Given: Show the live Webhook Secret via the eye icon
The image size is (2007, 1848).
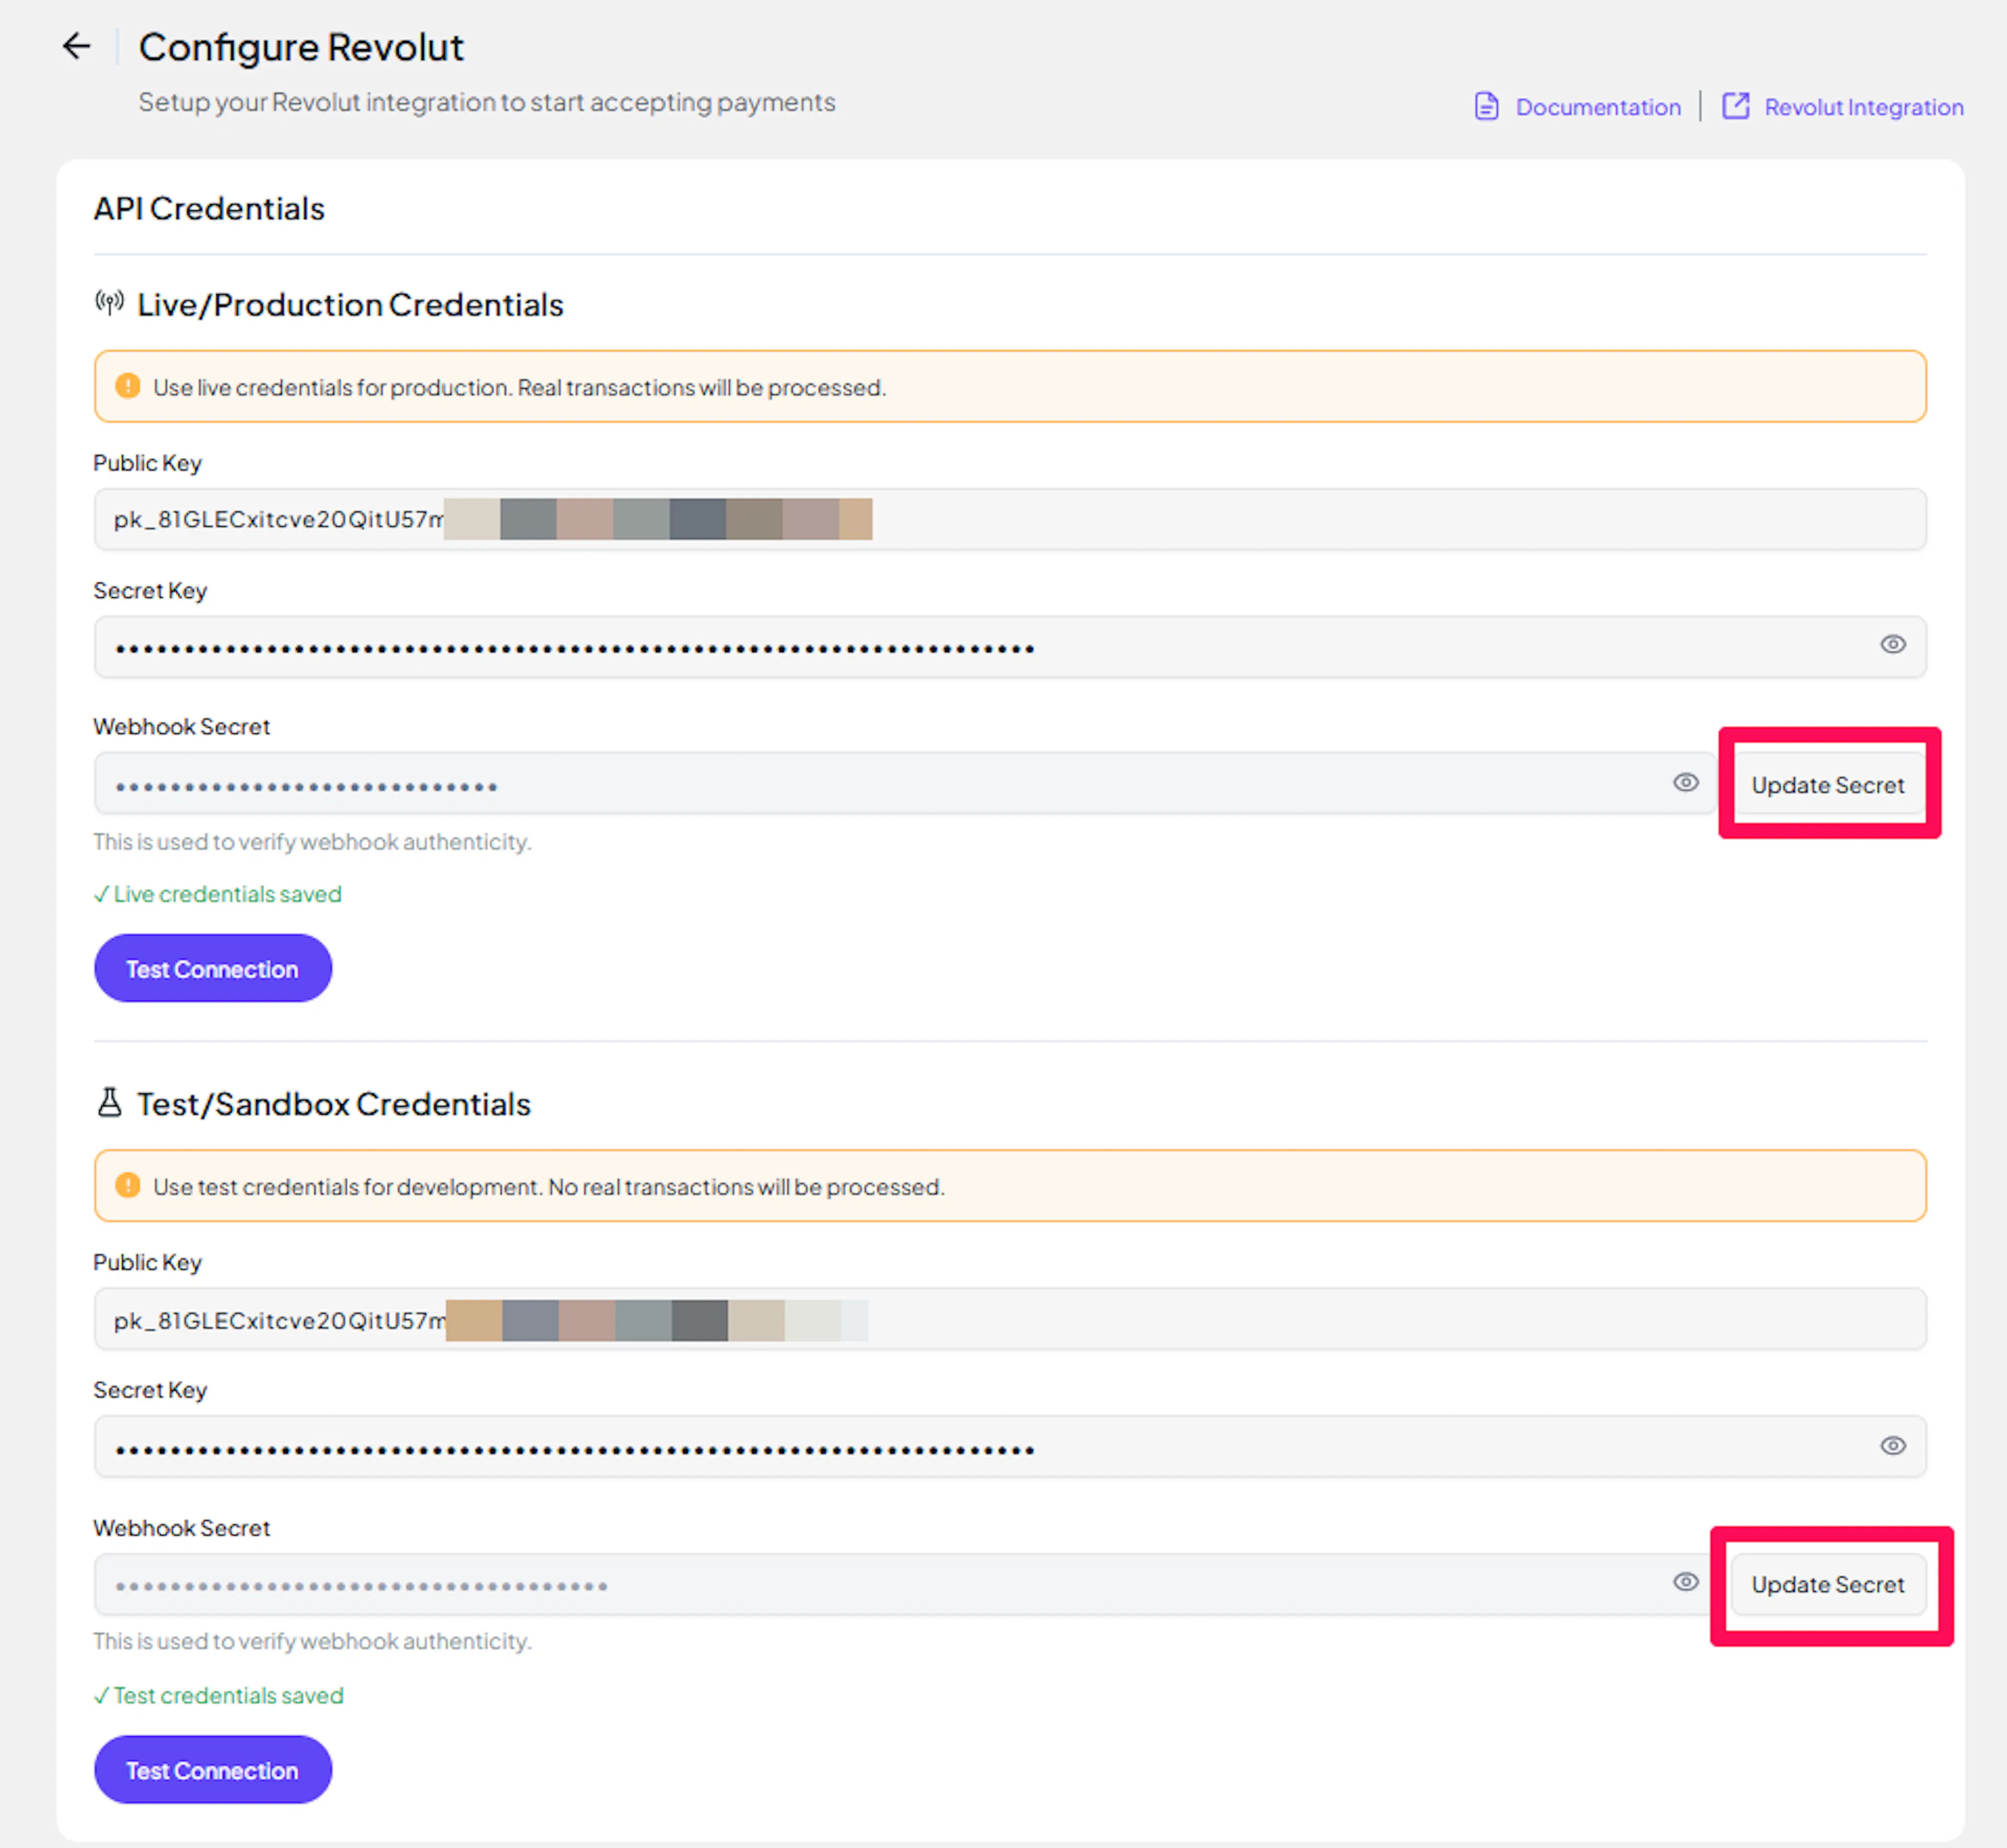Looking at the screenshot, I should tap(1685, 783).
